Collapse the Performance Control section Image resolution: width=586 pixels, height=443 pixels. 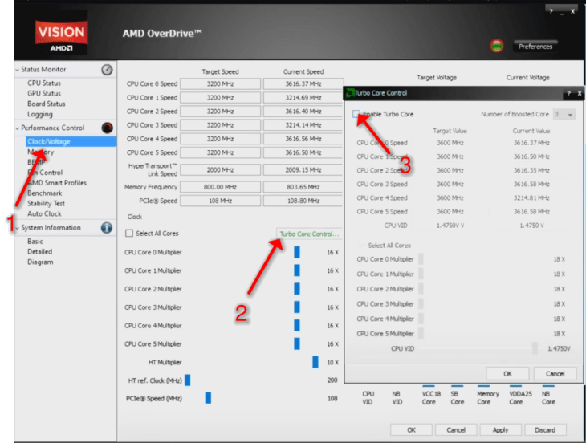(x=18, y=128)
